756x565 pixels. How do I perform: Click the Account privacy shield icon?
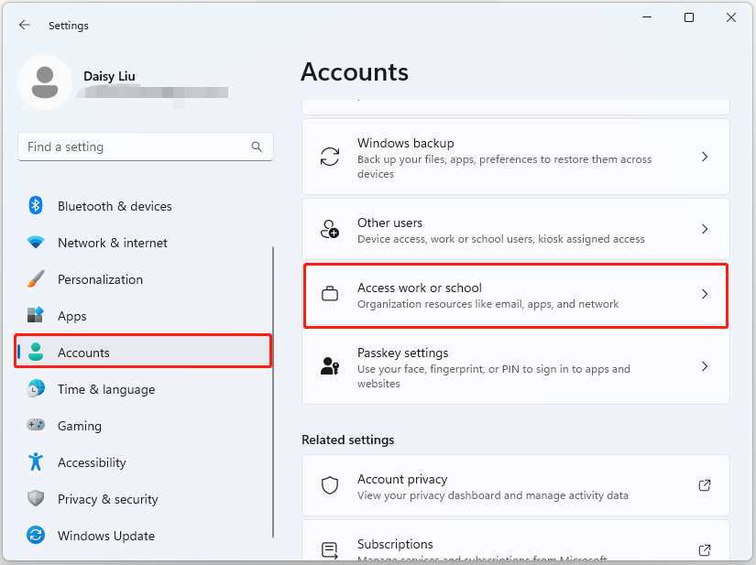pos(329,486)
